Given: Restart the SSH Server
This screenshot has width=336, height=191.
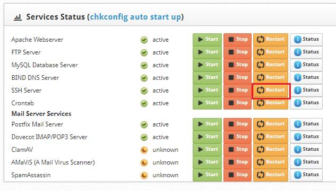Looking at the screenshot, I should coord(271,90).
